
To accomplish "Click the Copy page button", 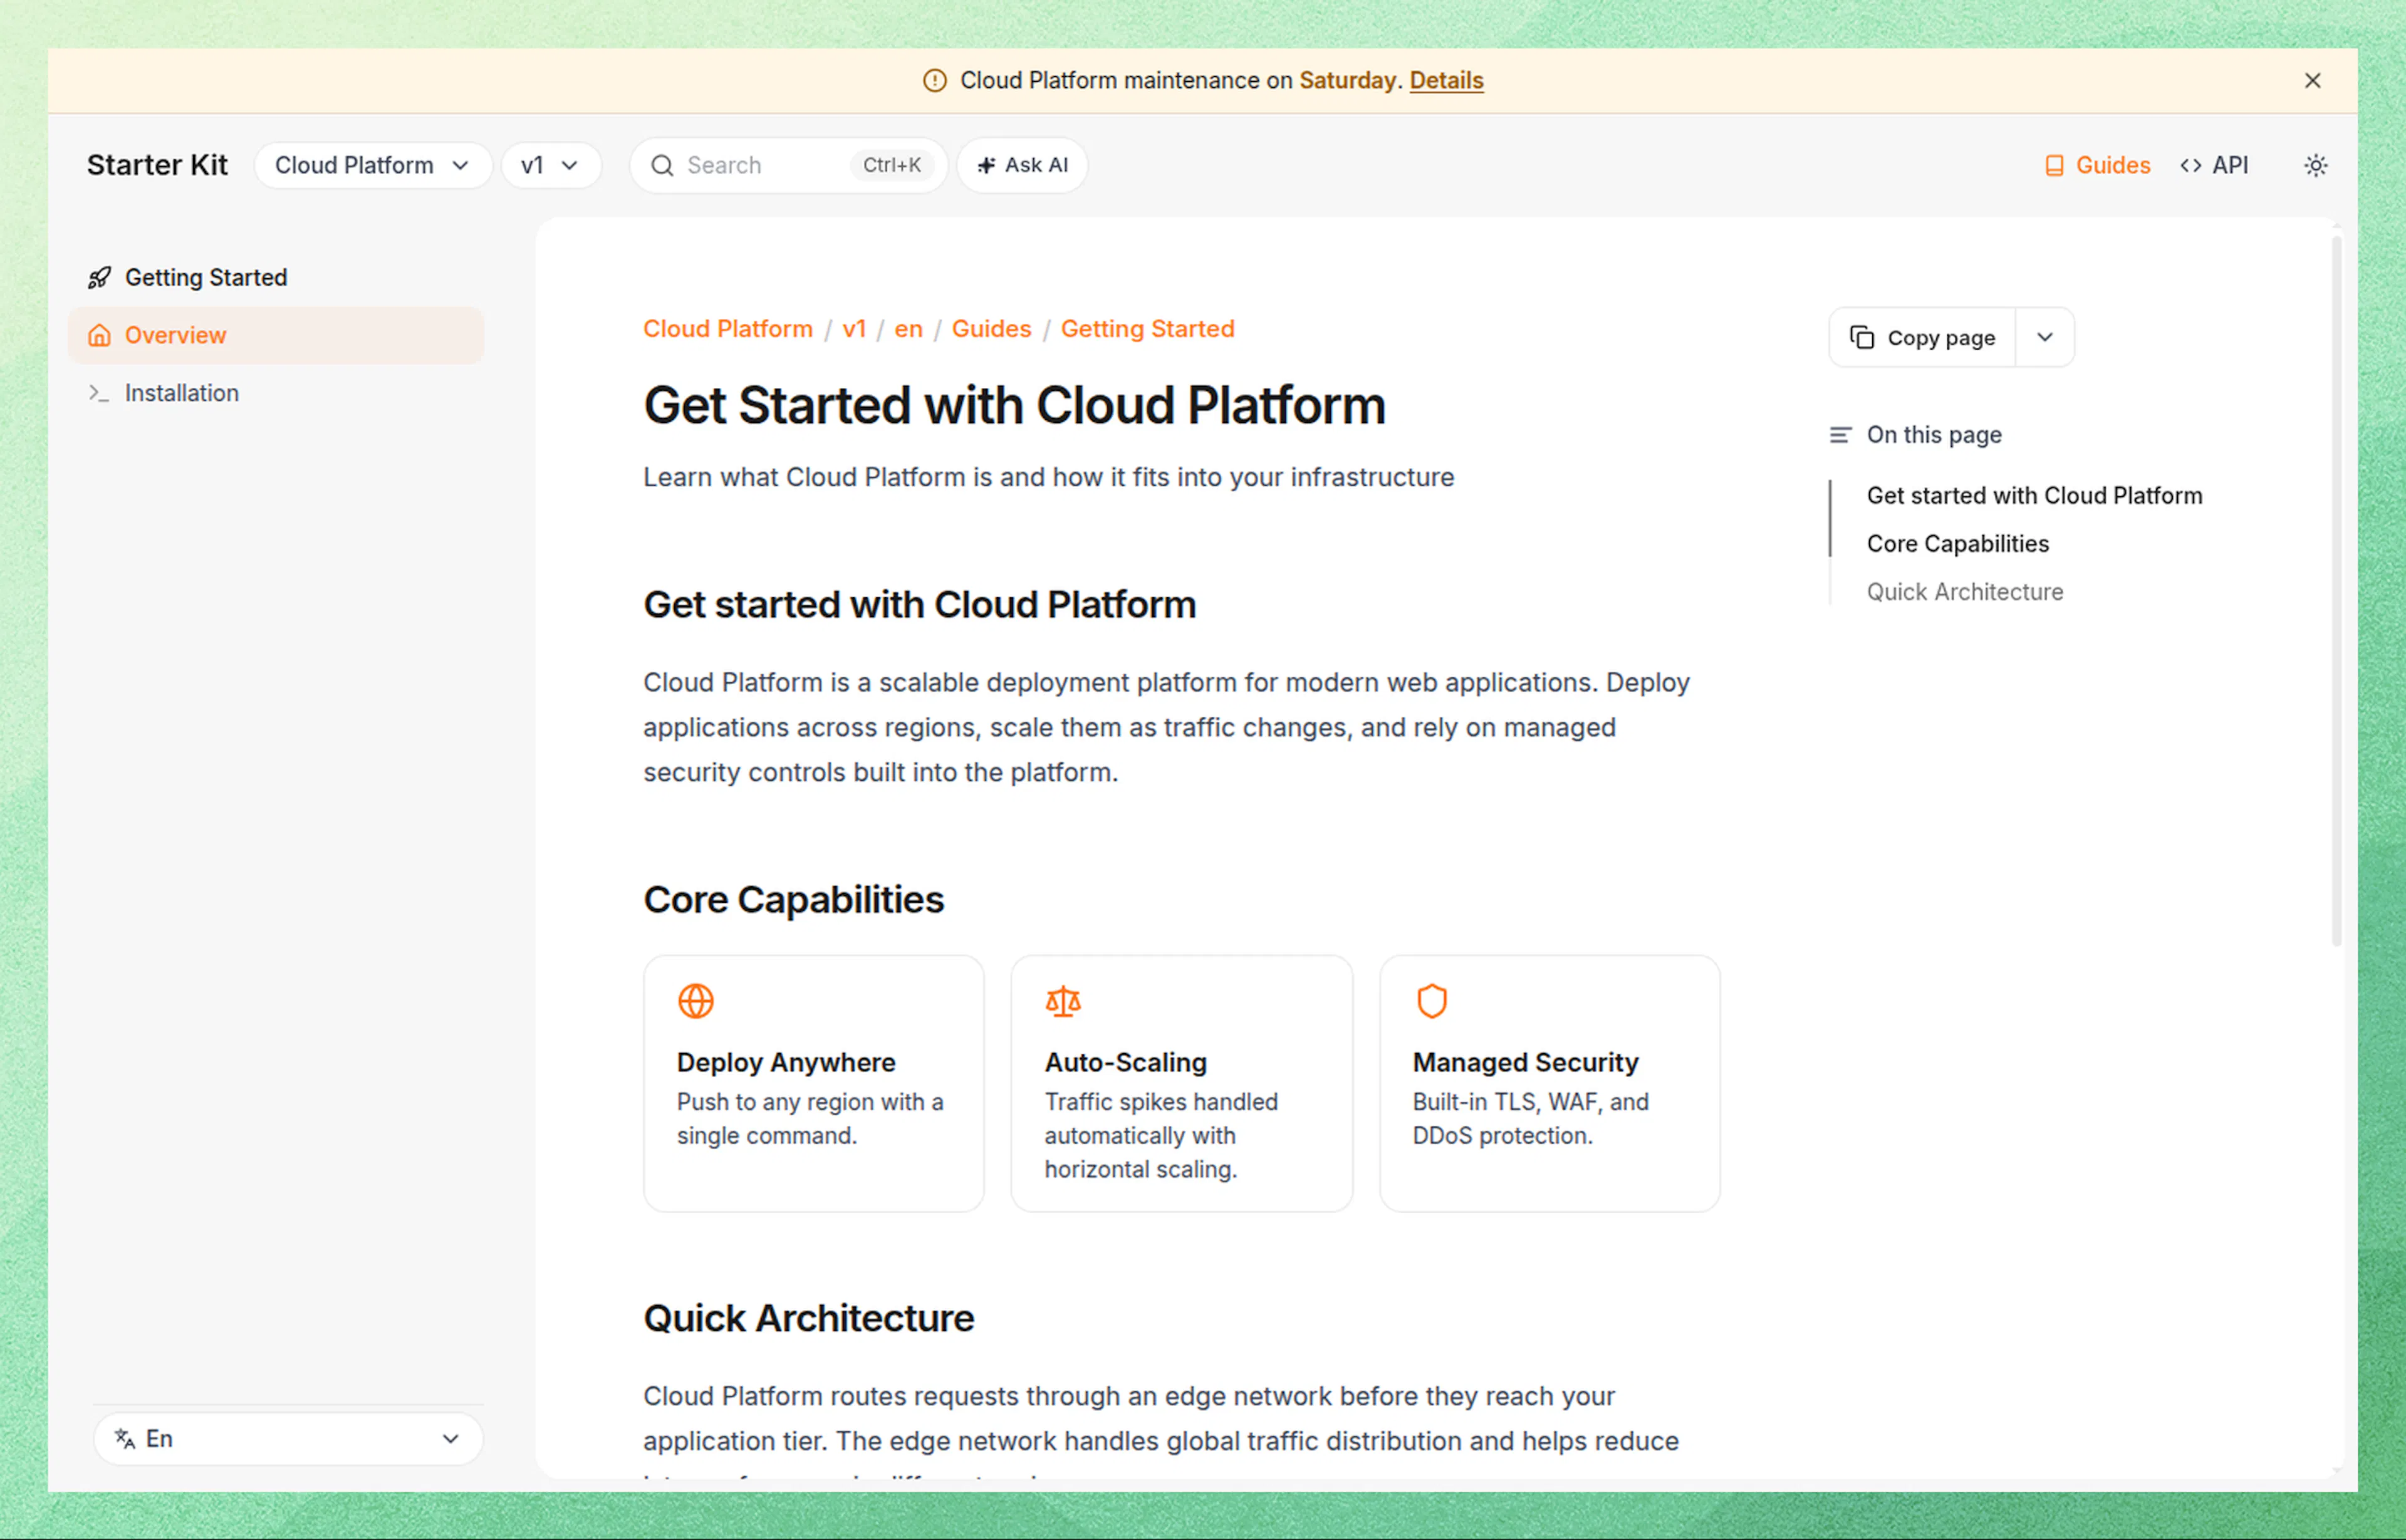I will pyautogui.click(x=1922, y=338).
